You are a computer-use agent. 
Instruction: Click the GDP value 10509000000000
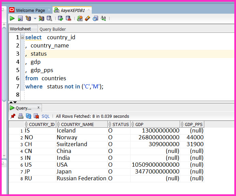tap(156, 165)
